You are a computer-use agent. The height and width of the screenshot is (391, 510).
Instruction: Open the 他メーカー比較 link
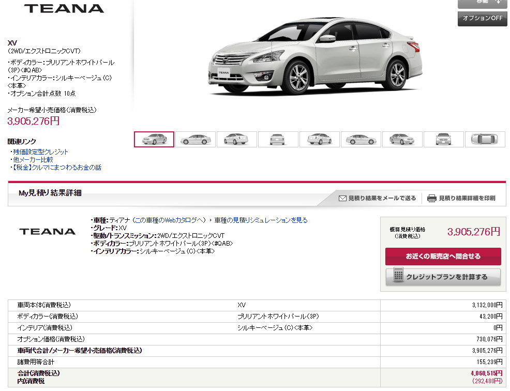point(33,160)
